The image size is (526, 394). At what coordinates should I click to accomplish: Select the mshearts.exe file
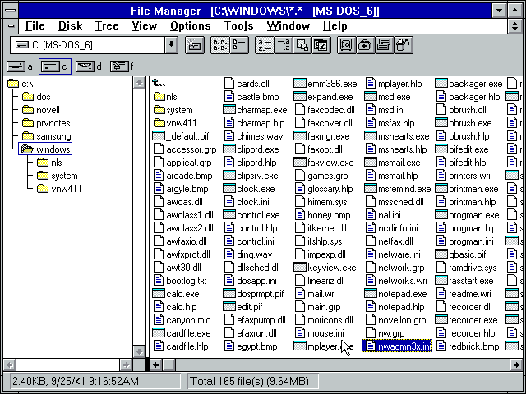point(396,136)
